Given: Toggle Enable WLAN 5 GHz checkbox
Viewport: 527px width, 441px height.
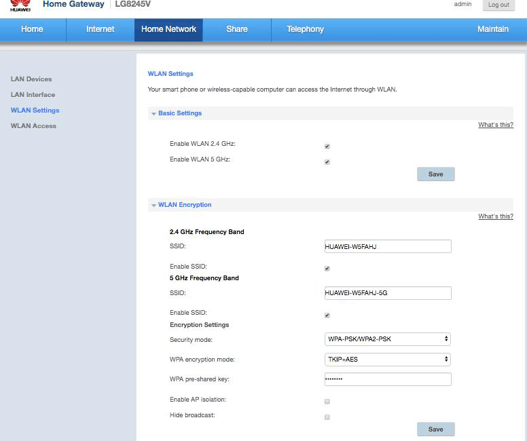Looking at the screenshot, I should 327,162.
